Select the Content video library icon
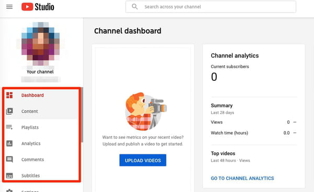Image resolution: width=314 pixels, height=192 pixels. pos(9,111)
